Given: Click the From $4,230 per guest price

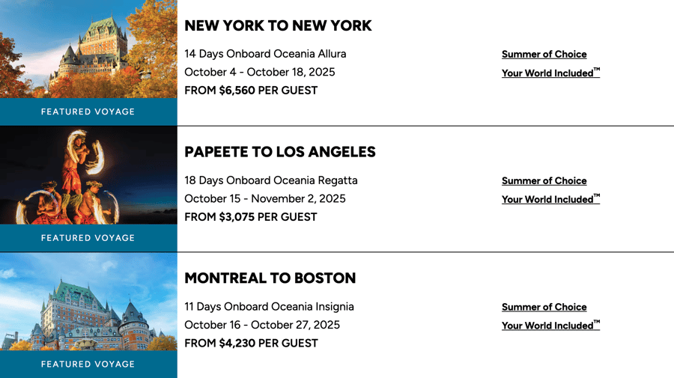Looking at the screenshot, I should coord(252,344).
